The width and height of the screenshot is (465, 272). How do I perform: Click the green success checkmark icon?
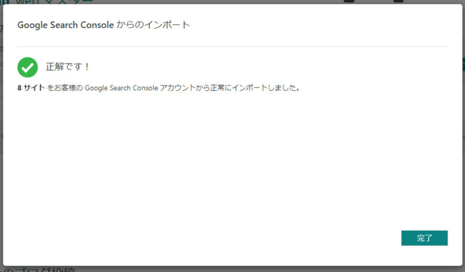coord(28,67)
